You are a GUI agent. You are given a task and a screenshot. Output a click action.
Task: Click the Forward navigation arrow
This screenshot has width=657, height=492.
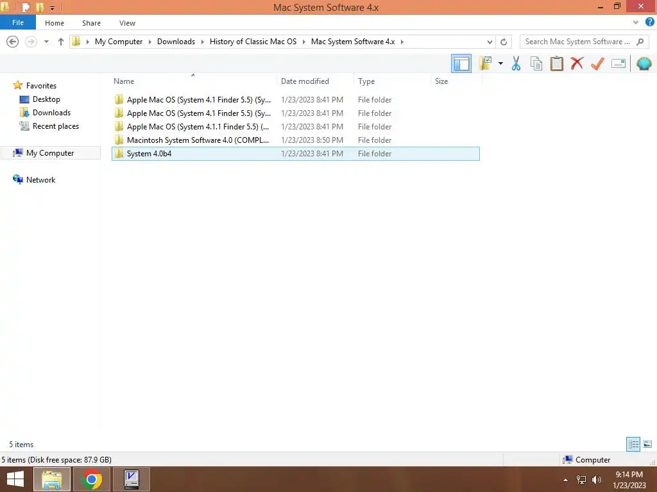[x=31, y=42]
